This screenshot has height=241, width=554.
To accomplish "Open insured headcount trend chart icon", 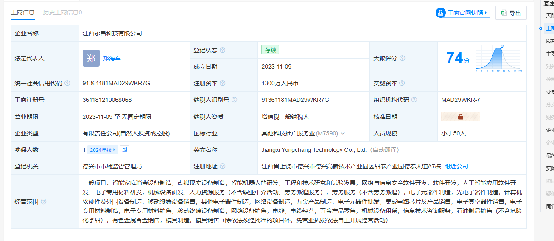I will 125,150.
